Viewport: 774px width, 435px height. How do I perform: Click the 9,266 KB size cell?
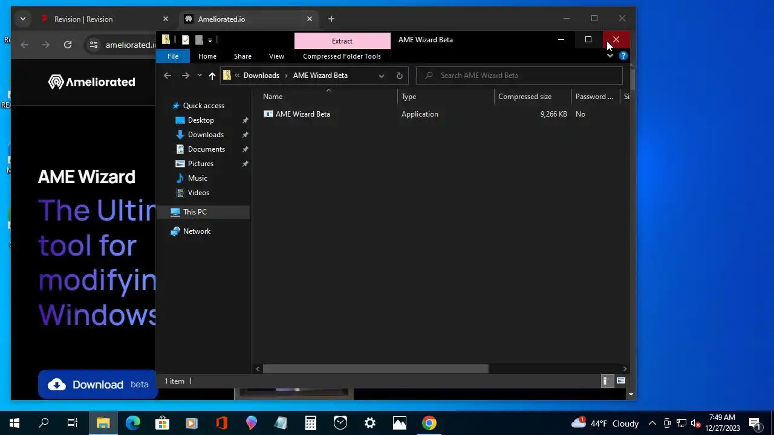pos(553,114)
